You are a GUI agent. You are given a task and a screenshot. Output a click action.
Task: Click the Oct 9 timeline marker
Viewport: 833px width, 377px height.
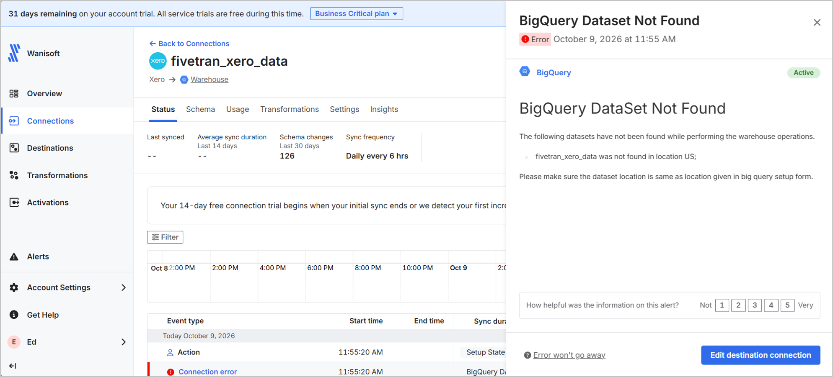click(x=458, y=268)
